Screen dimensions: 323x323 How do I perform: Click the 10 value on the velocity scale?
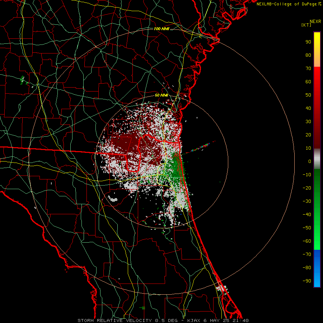(x=308, y=148)
